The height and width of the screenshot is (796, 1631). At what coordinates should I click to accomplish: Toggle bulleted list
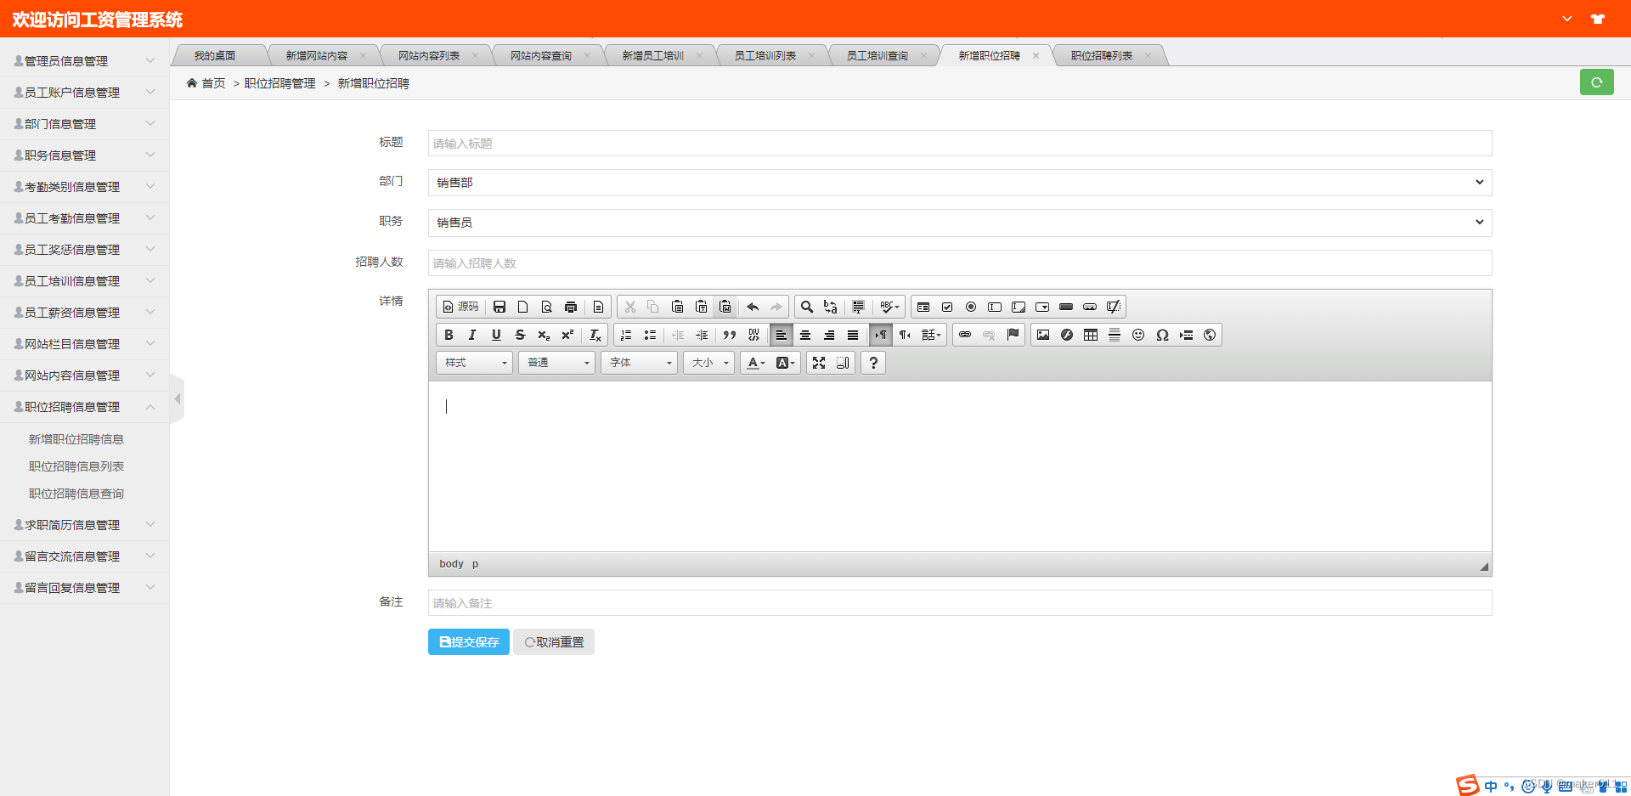point(650,335)
